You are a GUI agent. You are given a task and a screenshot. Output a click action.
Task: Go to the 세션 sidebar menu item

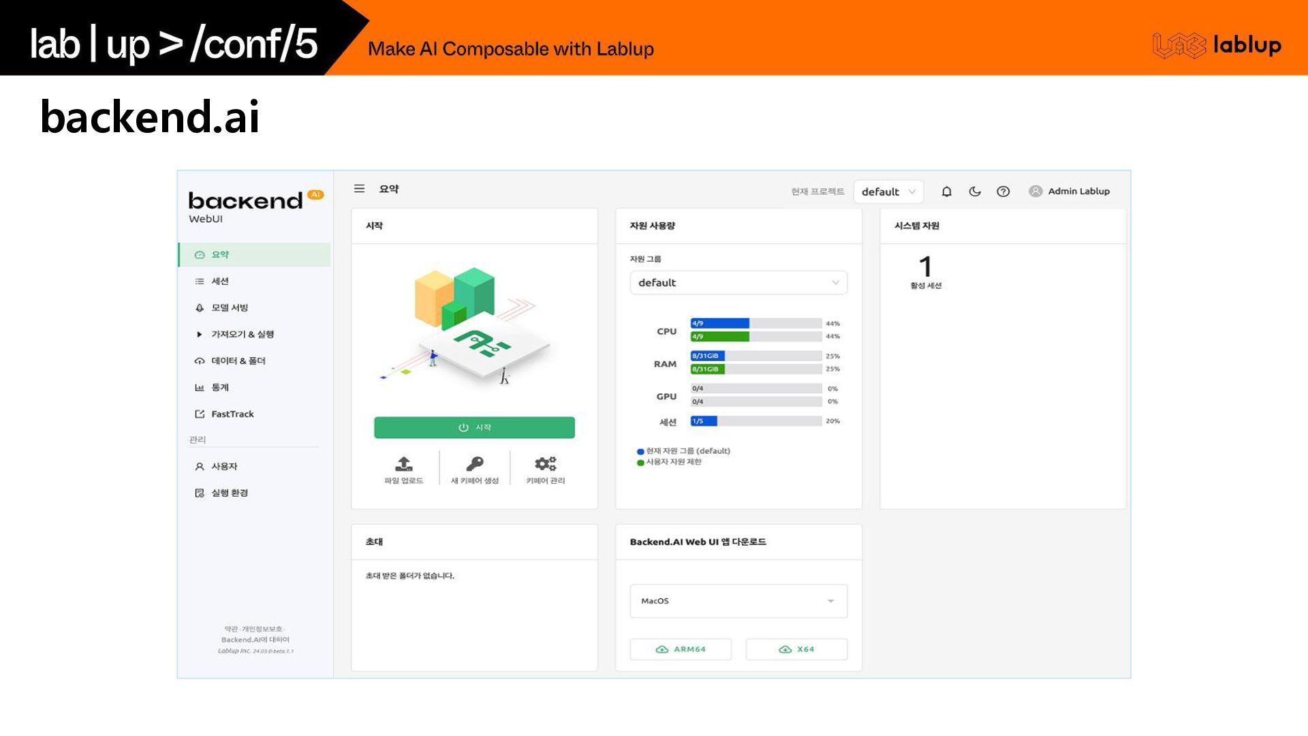(220, 281)
